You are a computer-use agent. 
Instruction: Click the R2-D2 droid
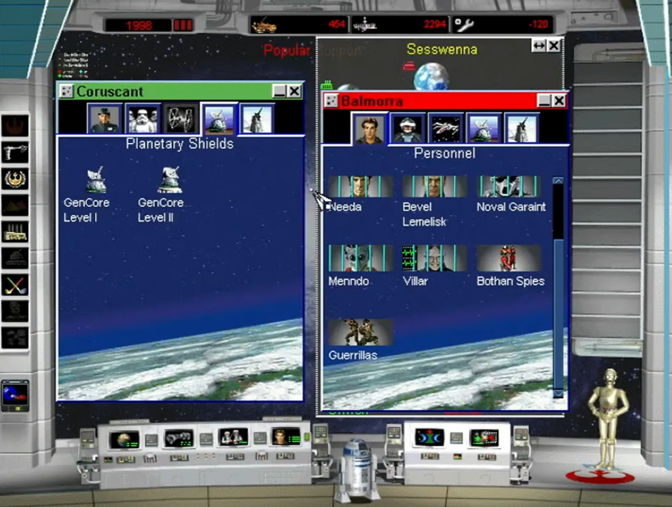pyautogui.click(x=357, y=470)
